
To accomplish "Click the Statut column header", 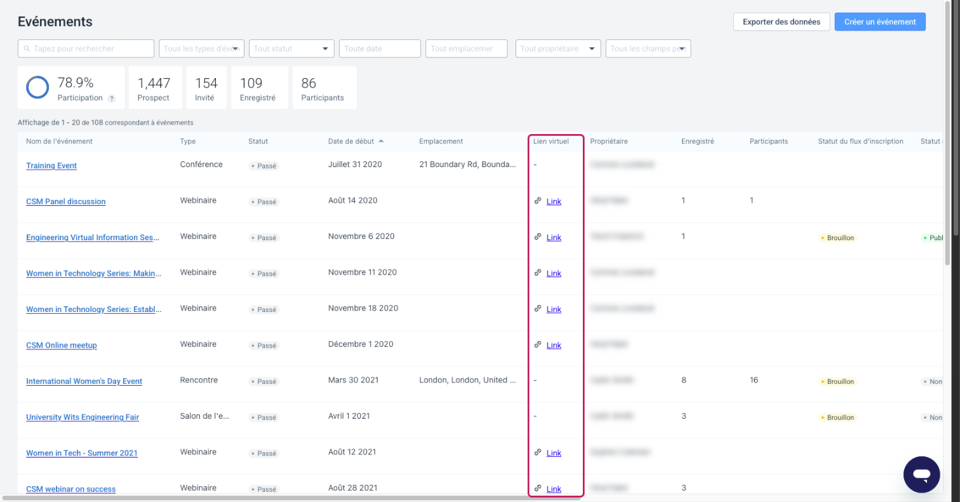I will point(258,141).
